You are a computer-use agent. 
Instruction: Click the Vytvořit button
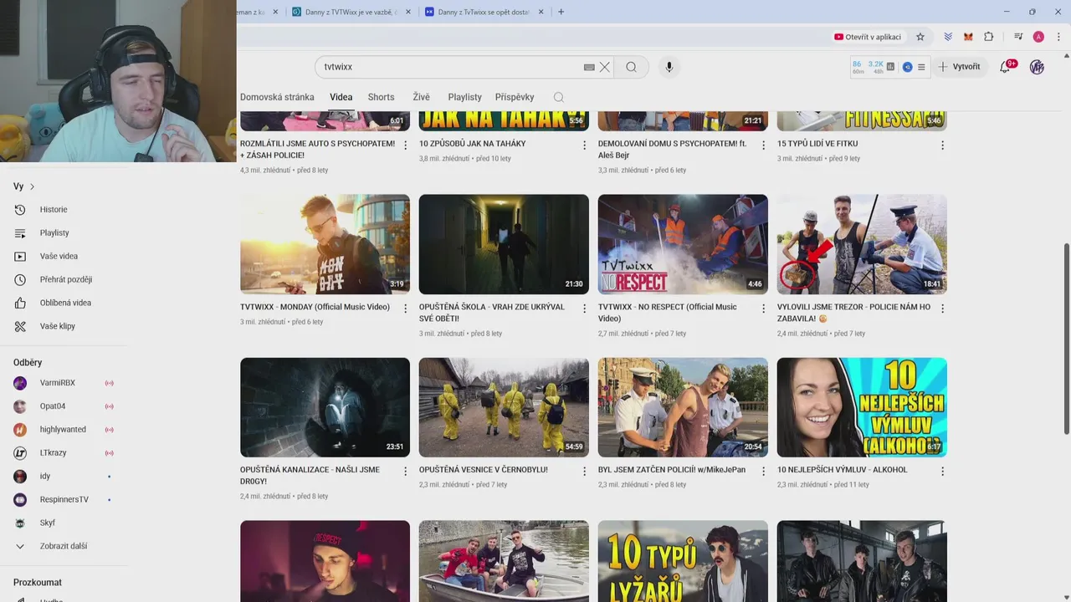pos(959,67)
